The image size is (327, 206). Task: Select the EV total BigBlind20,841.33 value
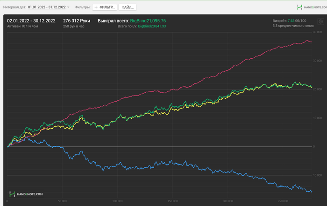(152, 26)
